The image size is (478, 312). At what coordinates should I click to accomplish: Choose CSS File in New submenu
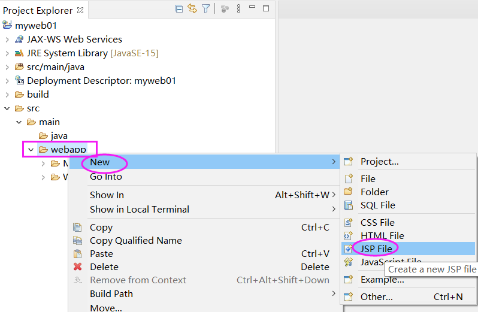point(408,222)
